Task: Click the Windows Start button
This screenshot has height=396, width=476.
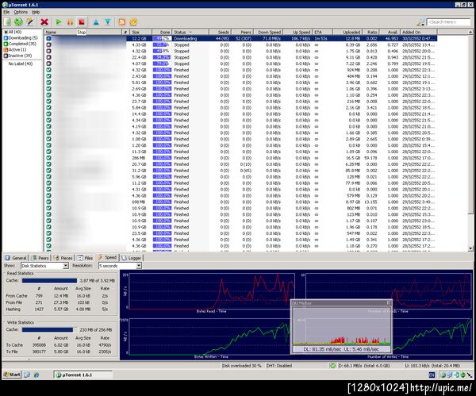Action: [12, 375]
